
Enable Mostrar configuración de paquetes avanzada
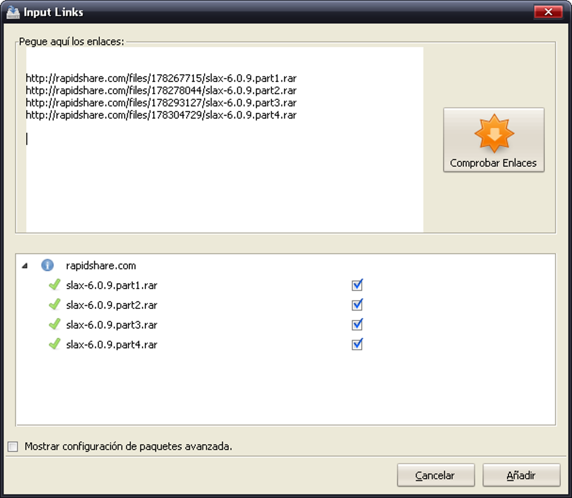pos(13,447)
